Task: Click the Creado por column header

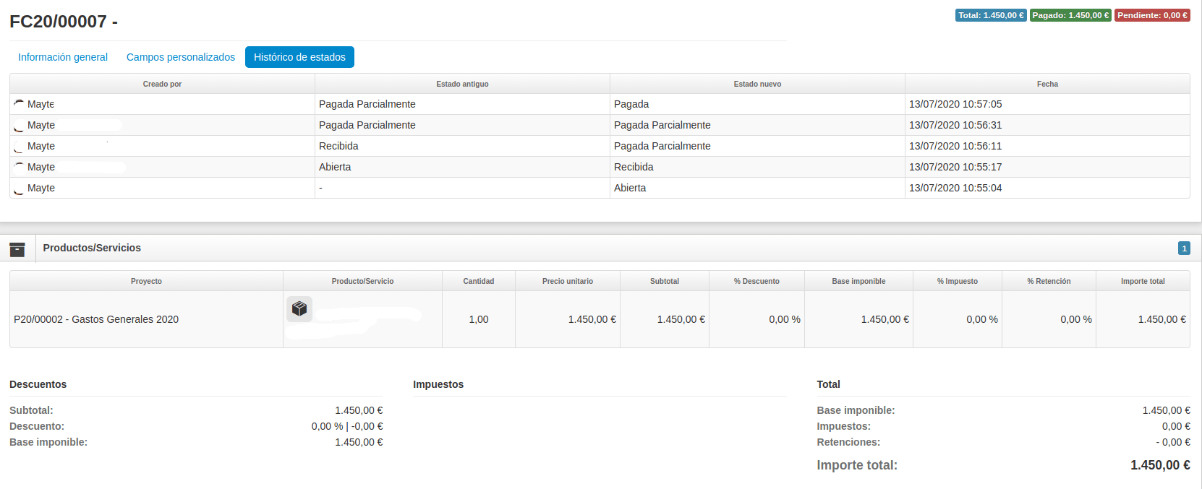Action: 162,84
